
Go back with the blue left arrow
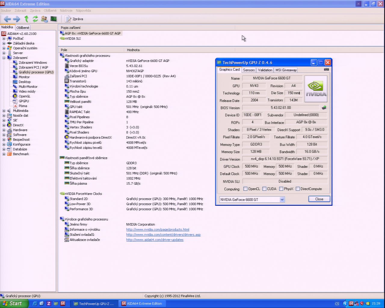point(7,19)
